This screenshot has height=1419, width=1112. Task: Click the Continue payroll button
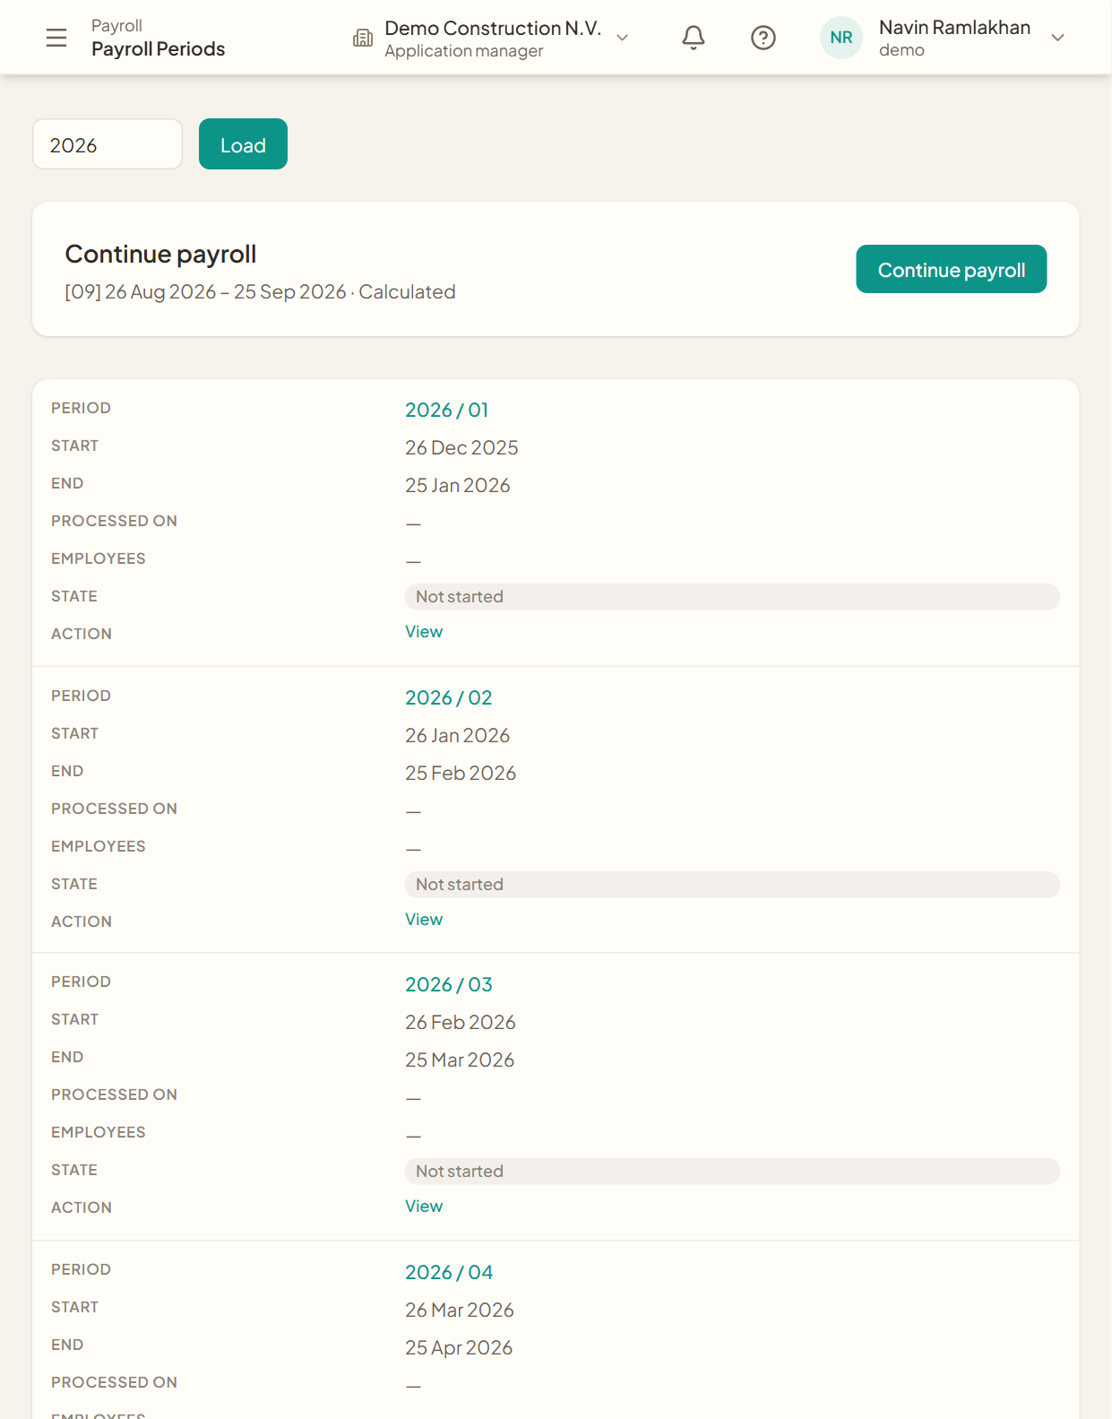952,269
